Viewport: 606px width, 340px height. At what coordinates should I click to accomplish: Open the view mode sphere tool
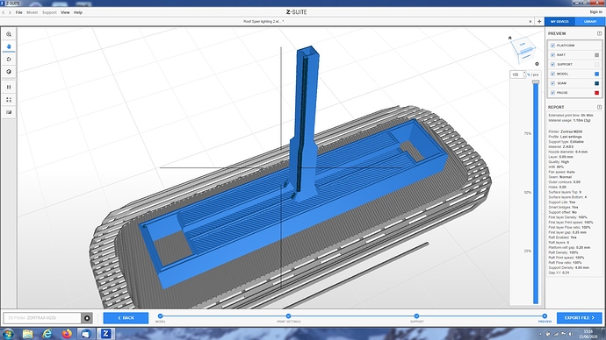point(9,72)
